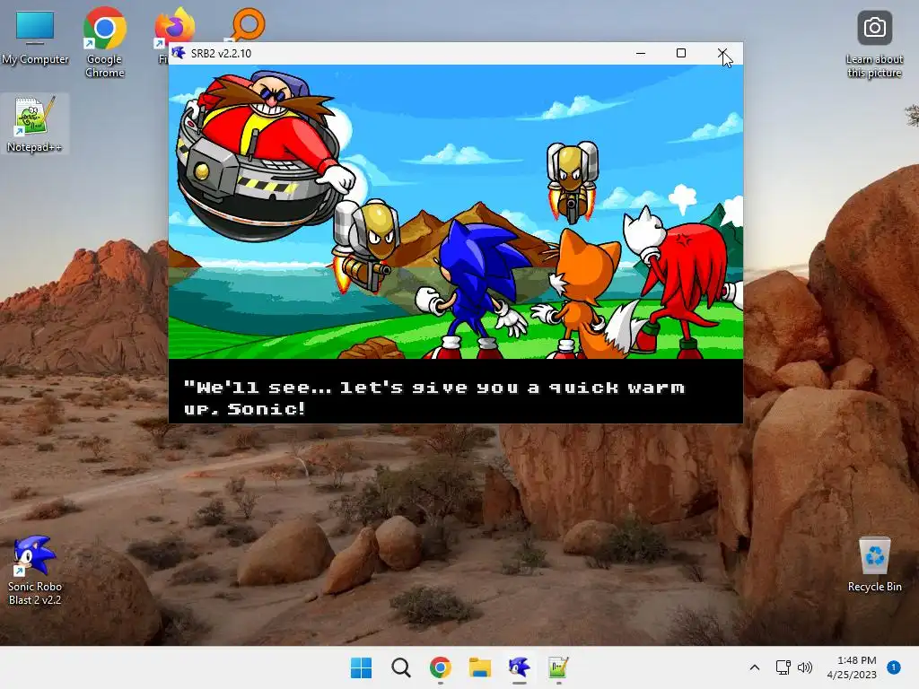This screenshot has height=689, width=919.
Task: Open network status tray icon
Action: coord(783,667)
